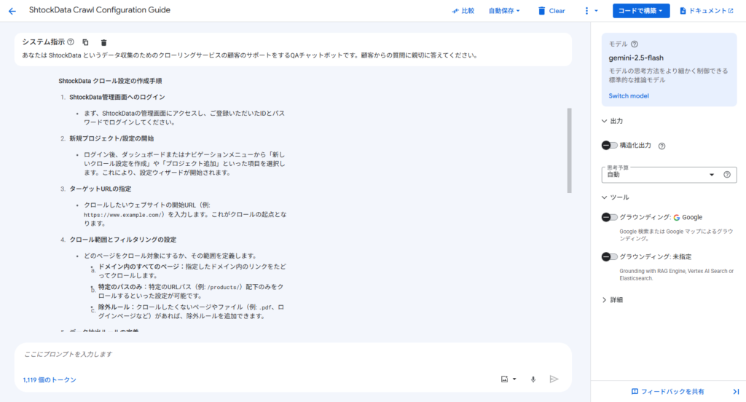Click help icon next to 思考予算
The image size is (746, 402).
[727, 175]
